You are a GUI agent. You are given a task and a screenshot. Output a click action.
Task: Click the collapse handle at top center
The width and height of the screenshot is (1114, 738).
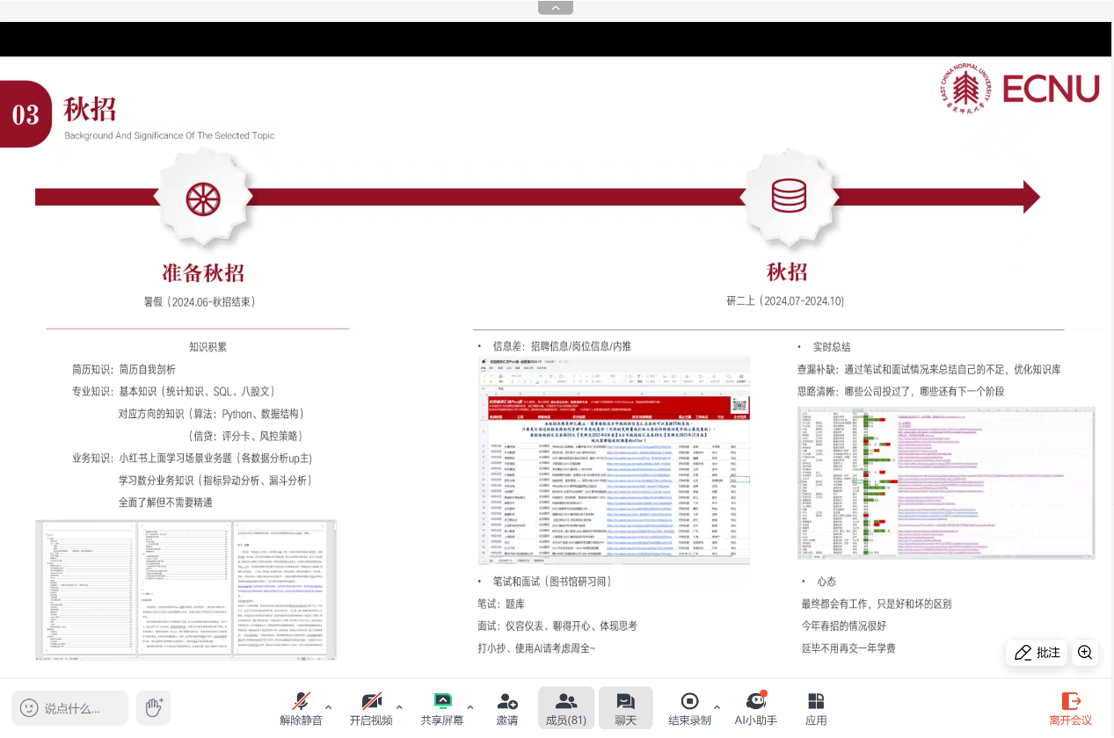[x=556, y=8]
